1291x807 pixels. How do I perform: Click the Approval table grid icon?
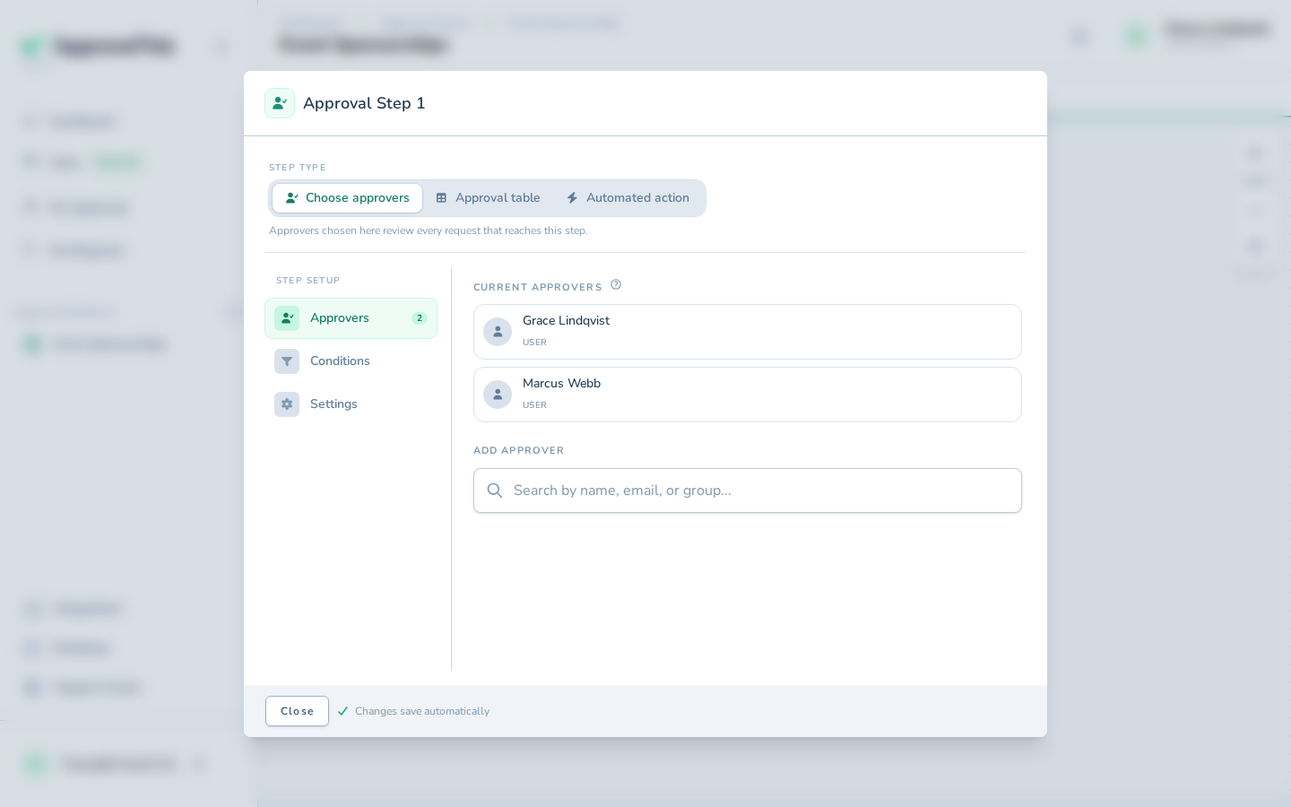441,198
